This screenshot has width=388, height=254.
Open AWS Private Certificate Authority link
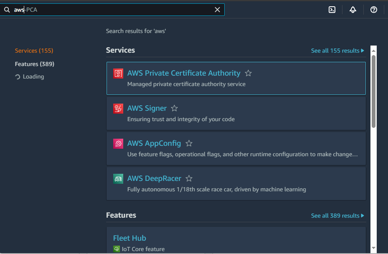point(184,73)
